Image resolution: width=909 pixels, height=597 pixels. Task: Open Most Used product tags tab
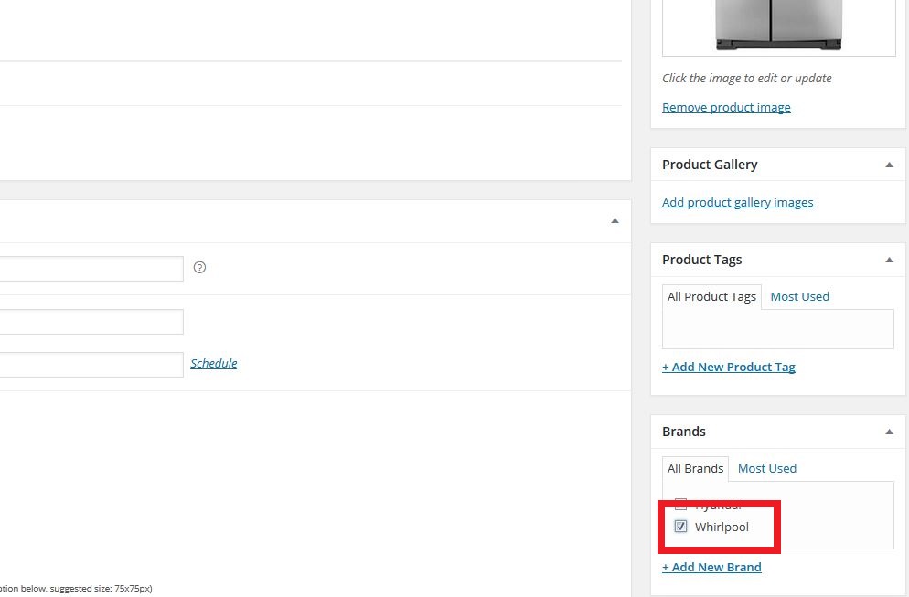coord(799,297)
